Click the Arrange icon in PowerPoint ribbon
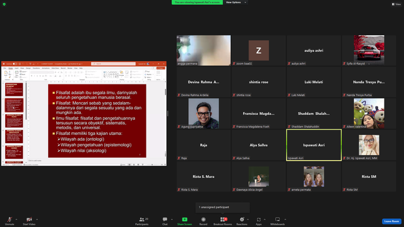Screen dimensions: 404x227 pyautogui.click(x=121, y=73)
